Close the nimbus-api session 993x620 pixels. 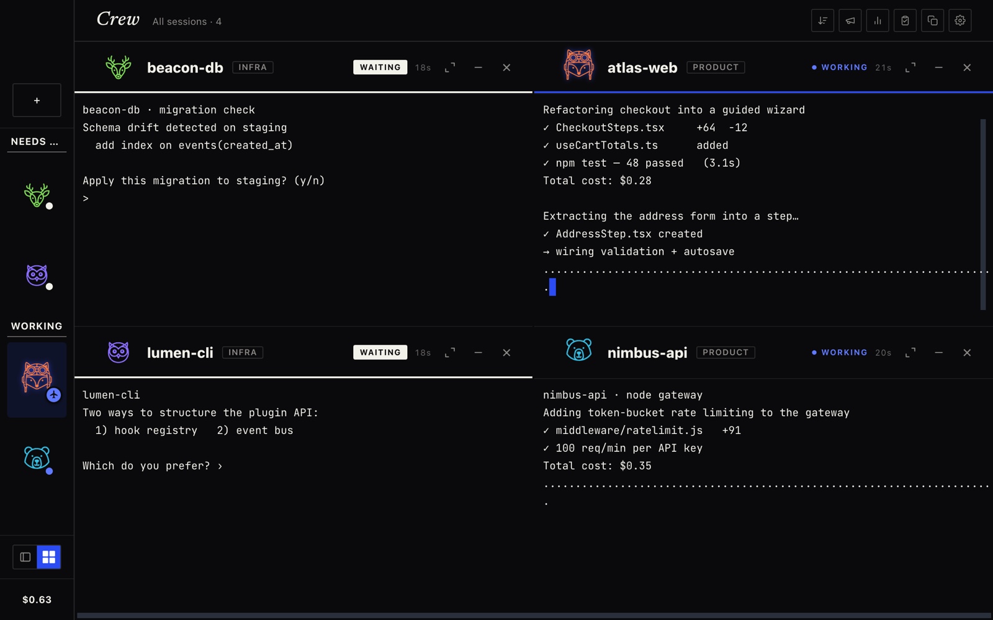(967, 352)
